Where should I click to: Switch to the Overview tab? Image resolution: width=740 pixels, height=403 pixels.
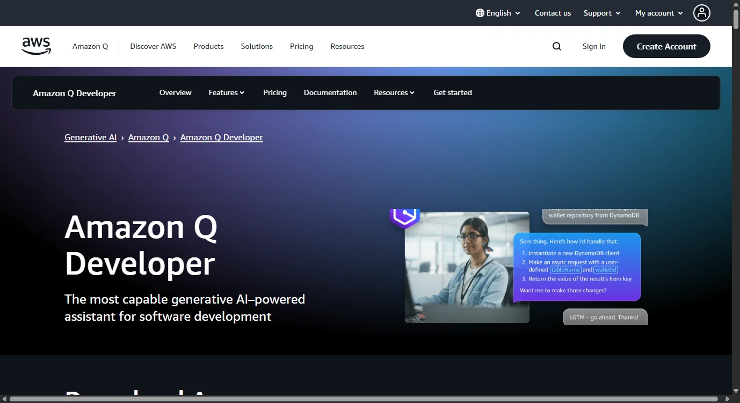(x=175, y=92)
